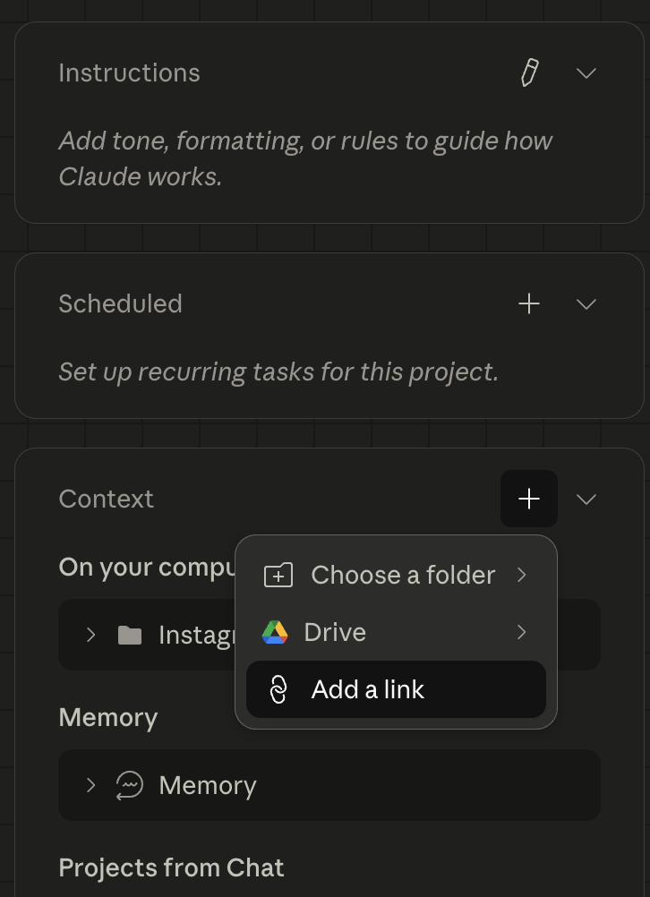Collapse the Context section via its chevron
This screenshot has width=650, height=897.
[x=586, y=499]
